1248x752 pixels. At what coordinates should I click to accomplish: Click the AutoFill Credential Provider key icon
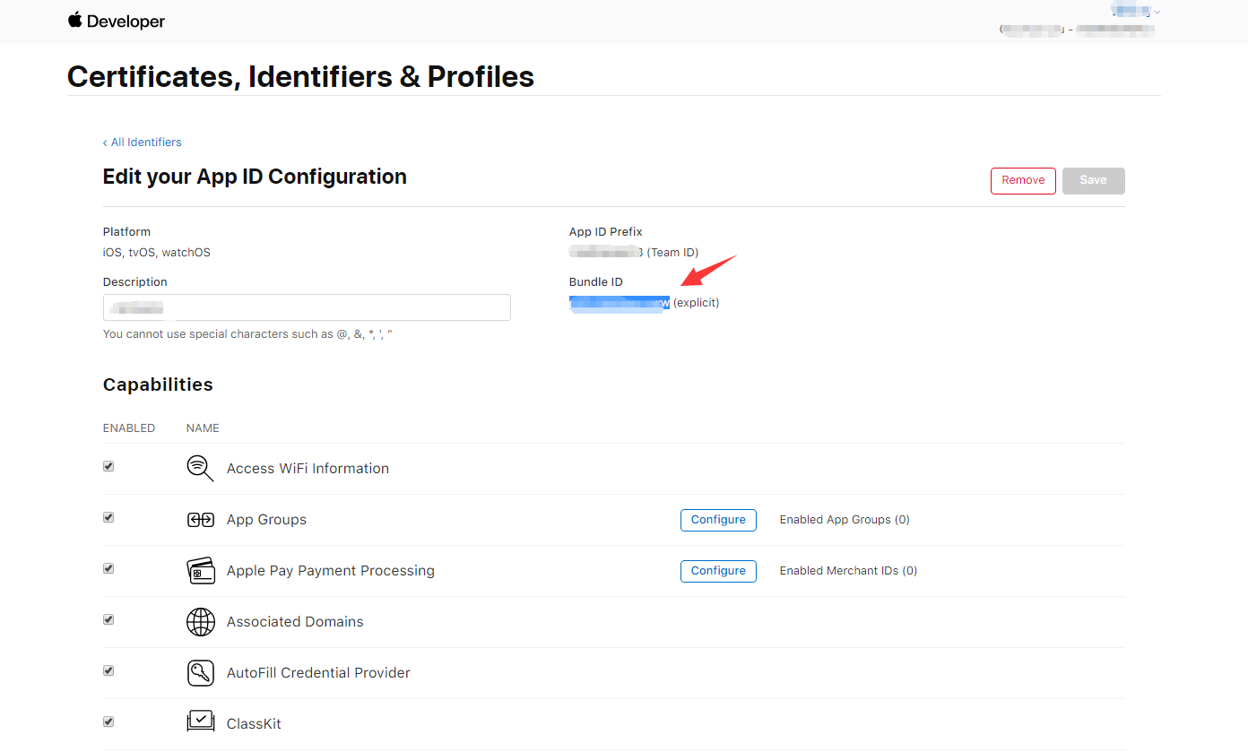coord(200,673)
